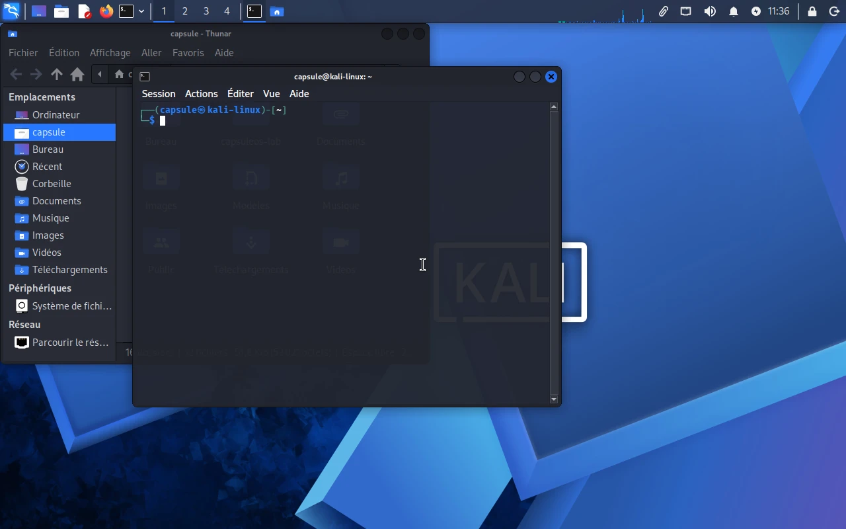Open the volume control in tray
Viewport: 846px width, 529px height.
pos(710,11)
